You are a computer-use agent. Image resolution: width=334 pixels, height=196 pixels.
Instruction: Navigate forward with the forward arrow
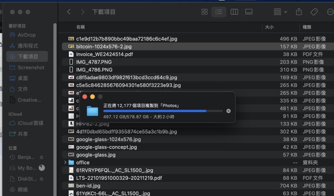click(83, 12)
